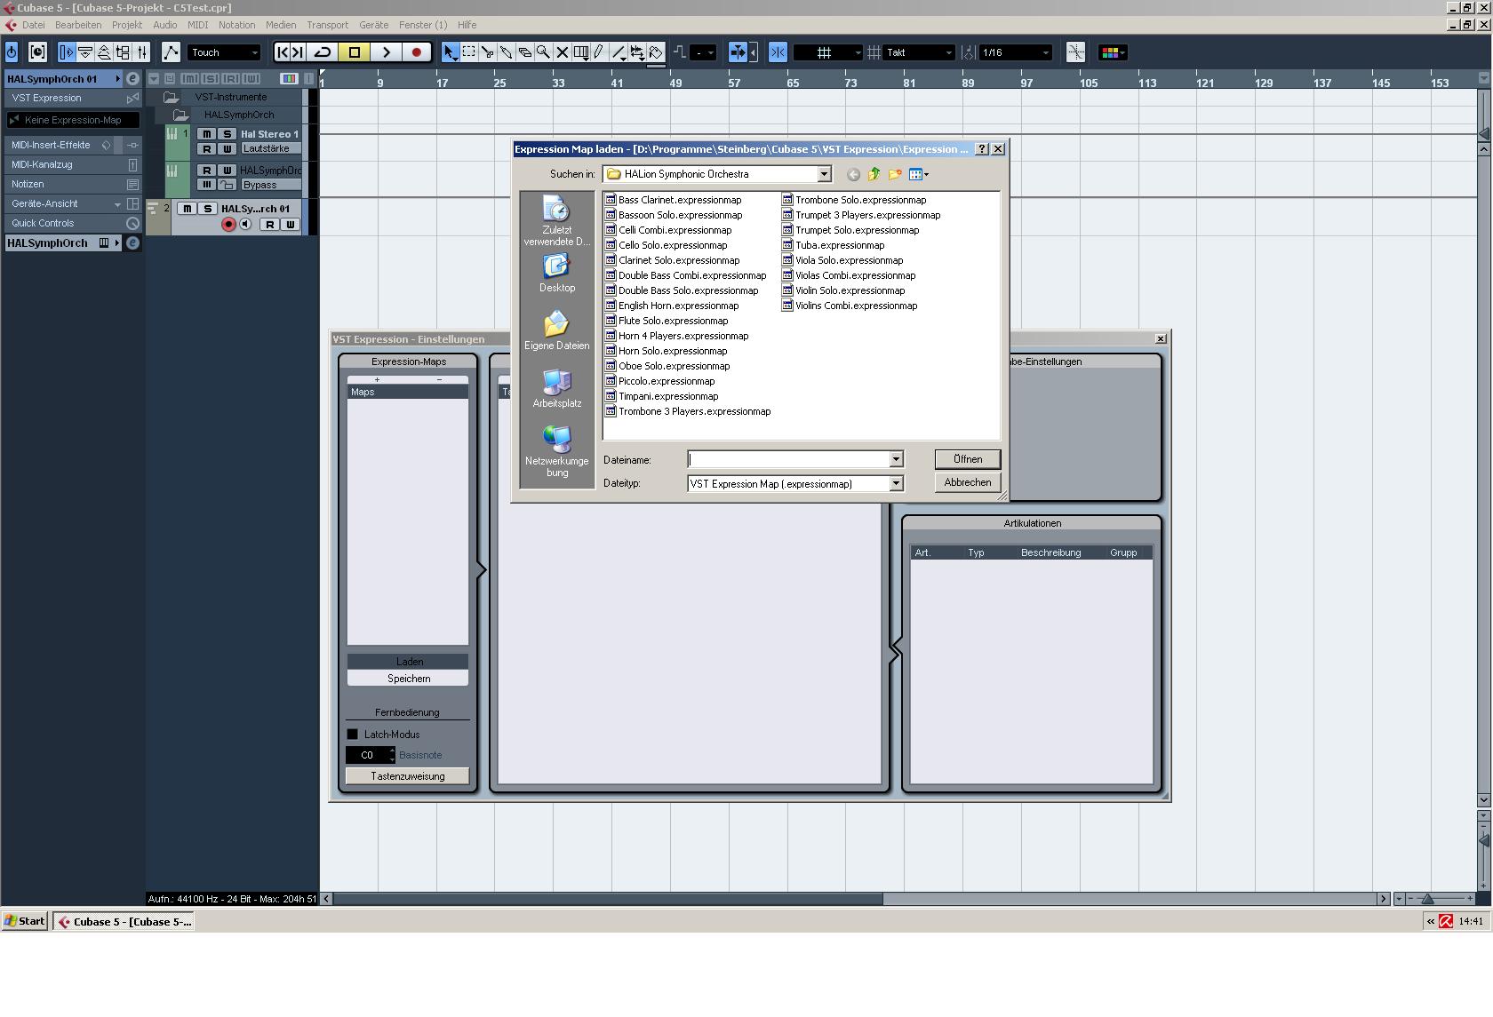This screenshot has width=1493, height=1017.
Task: Expand the Geräte-Ansicht inspector section arrow
Action: click(117, 204)
